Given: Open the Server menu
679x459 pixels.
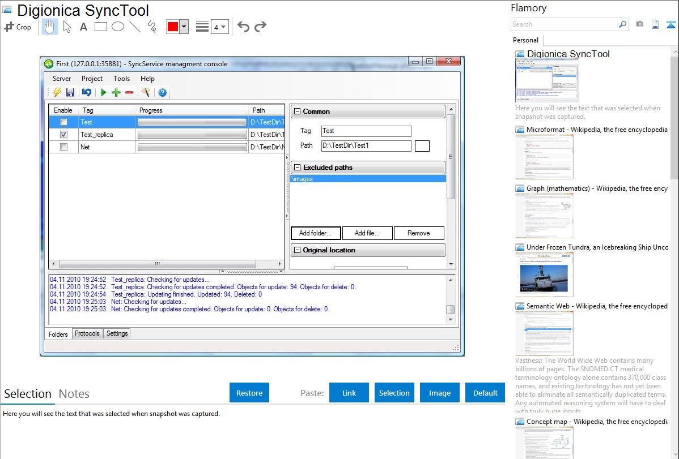Looking at the screenshot, I should point(61,79).
